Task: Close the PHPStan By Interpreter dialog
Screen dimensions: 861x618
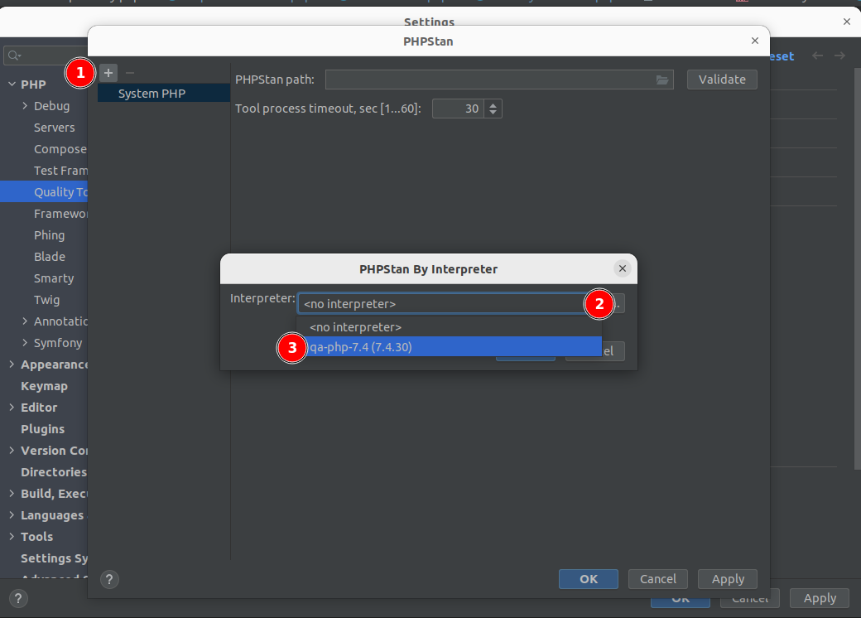Action: [x=622, y=268]
